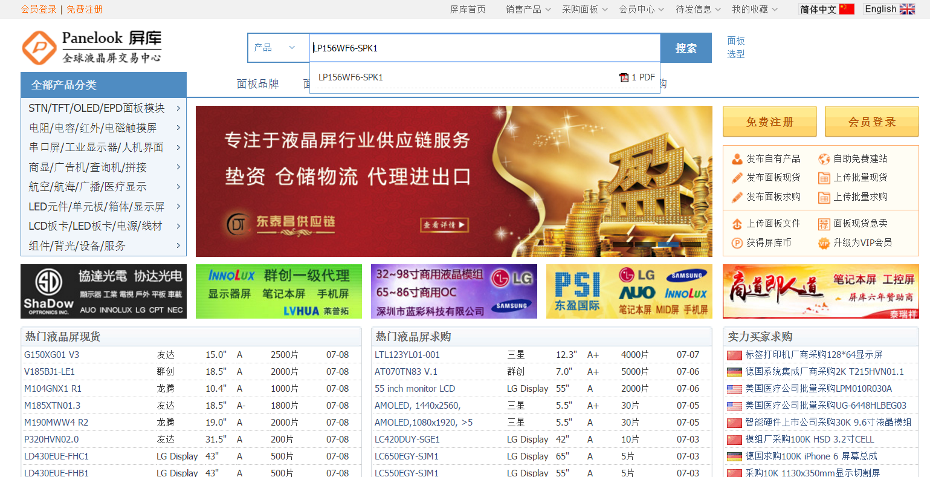Click 上传批量求购 list icon
The height and width of the screenshot is (477, 930).
tap(824, 197)
